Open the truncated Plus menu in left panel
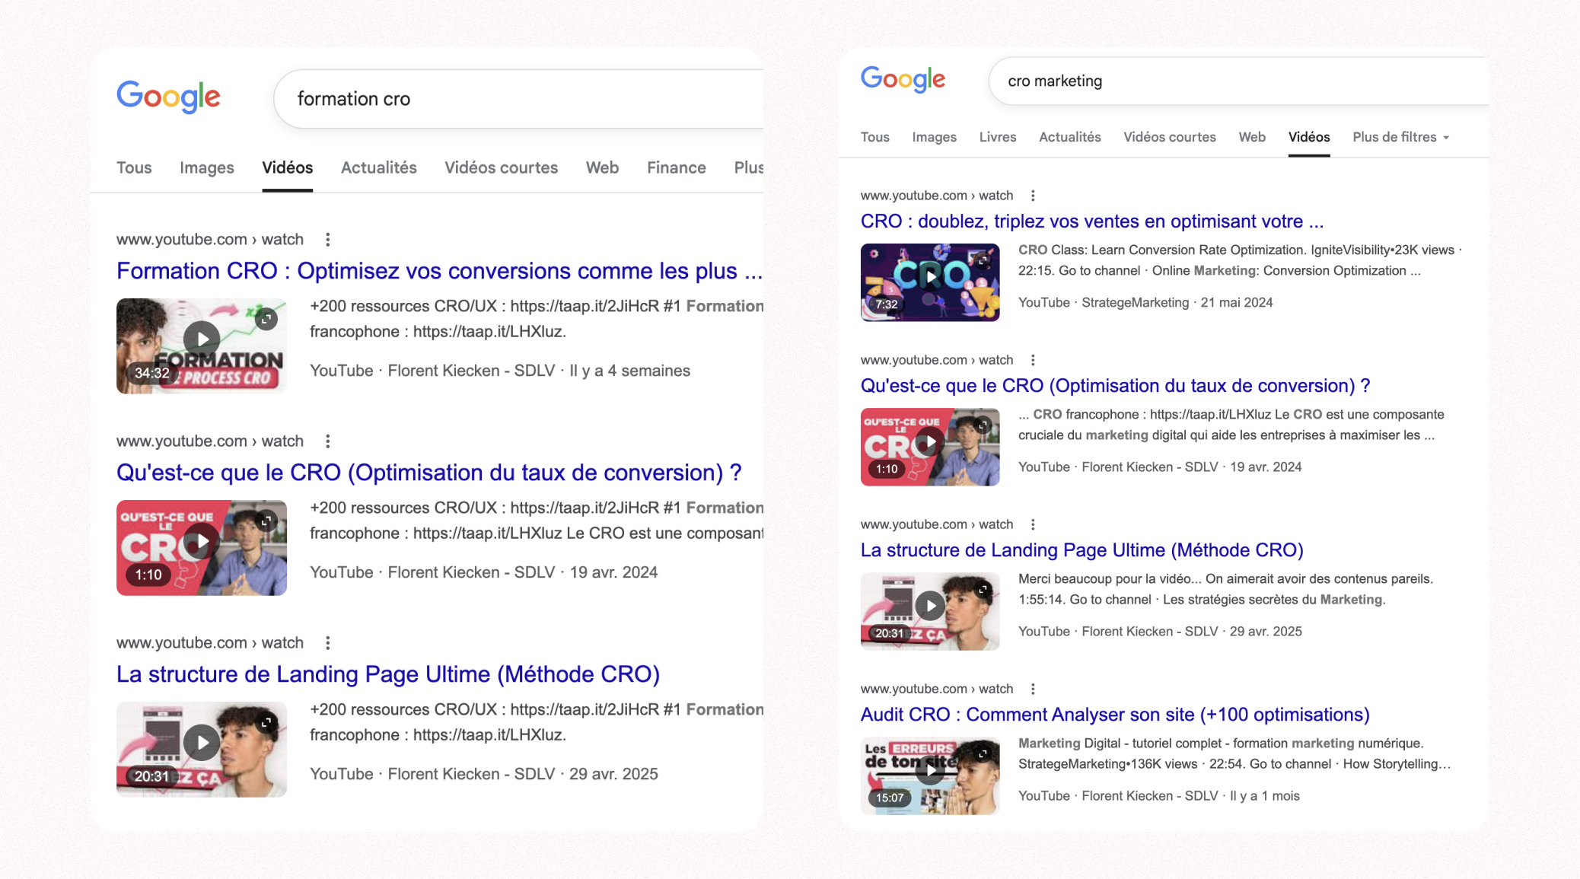 [748, 167]
